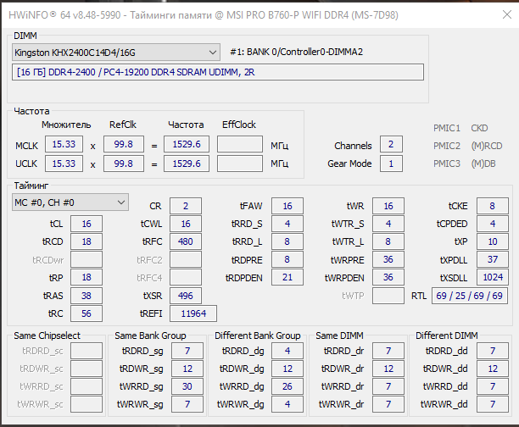Image resolution: width=519 pixels, height=427 pixels.
Task: Select the tRFC 480 value field
Action: pyautogui.click(x=186, y=241)
